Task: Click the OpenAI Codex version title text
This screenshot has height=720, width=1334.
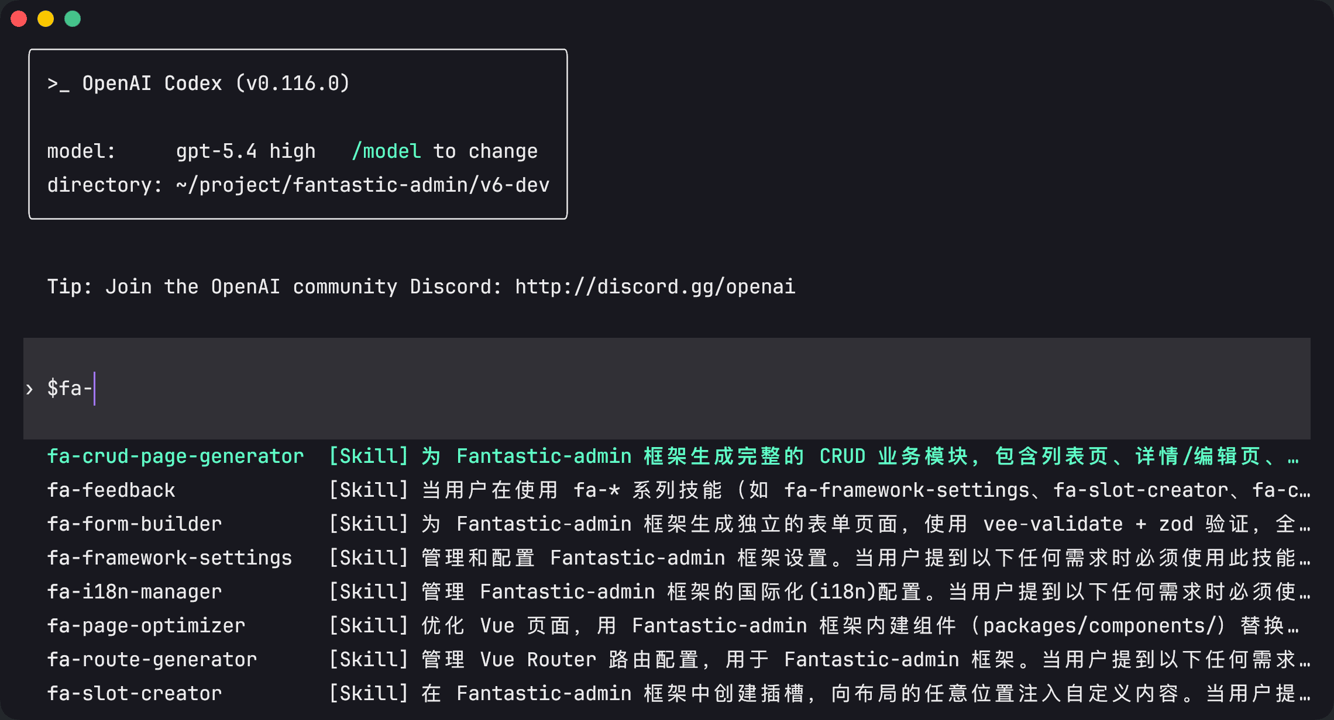Action: click(216, 84)
